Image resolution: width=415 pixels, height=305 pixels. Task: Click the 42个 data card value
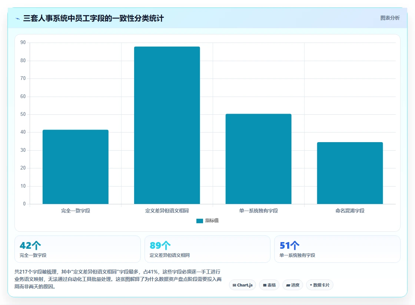coord(30,245)
